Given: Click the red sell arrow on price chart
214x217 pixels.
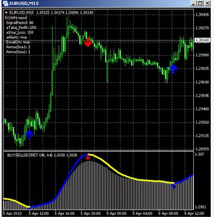Looking at the screenshot, I should click(88, 42).
